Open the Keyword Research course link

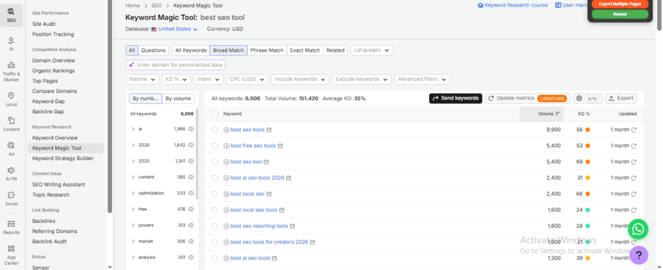point(513,5)
